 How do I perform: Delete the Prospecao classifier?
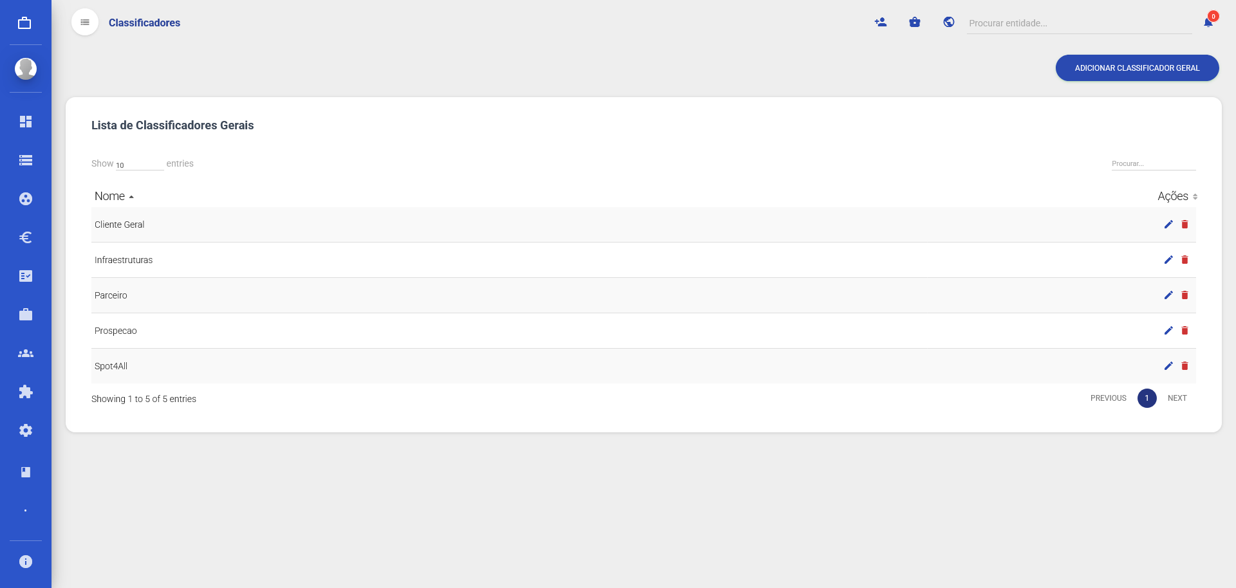[x=1184, y=331]
